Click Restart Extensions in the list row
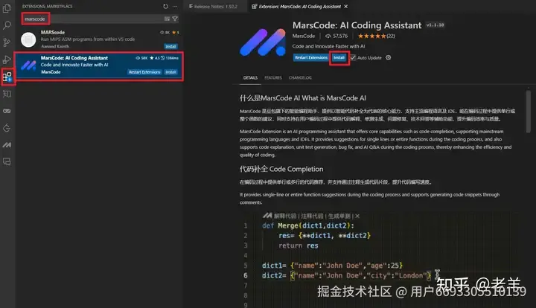536x308 pixels. point(144,72)
